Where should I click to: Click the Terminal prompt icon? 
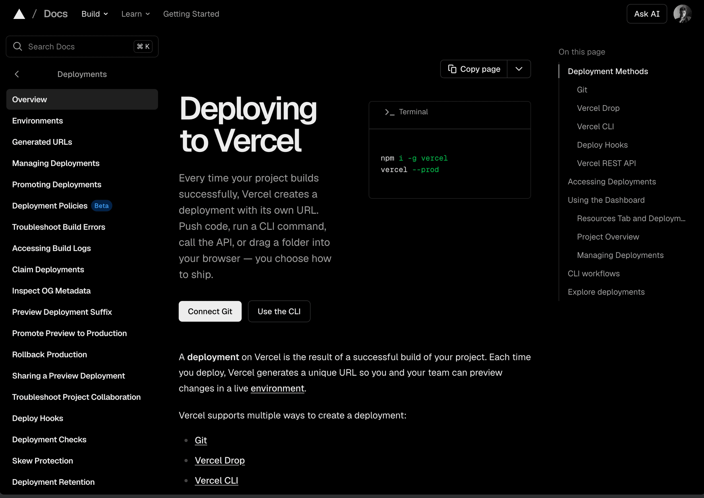pos(389,112)
